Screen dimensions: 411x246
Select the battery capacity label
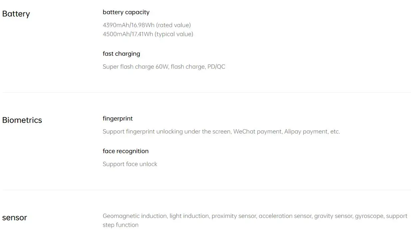(126, 12)
